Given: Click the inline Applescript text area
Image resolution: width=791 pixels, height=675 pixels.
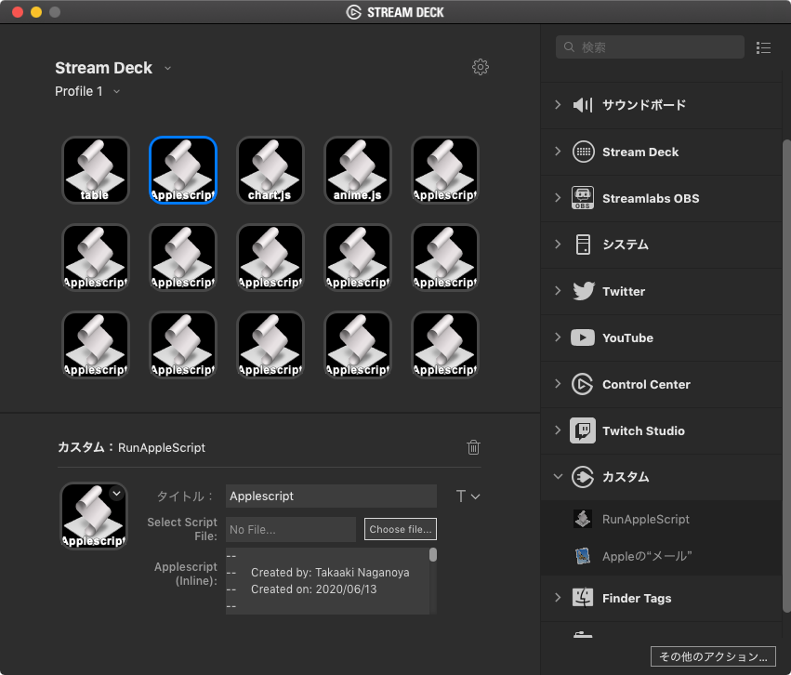Looking at the screenshot, I should [328, 581].
